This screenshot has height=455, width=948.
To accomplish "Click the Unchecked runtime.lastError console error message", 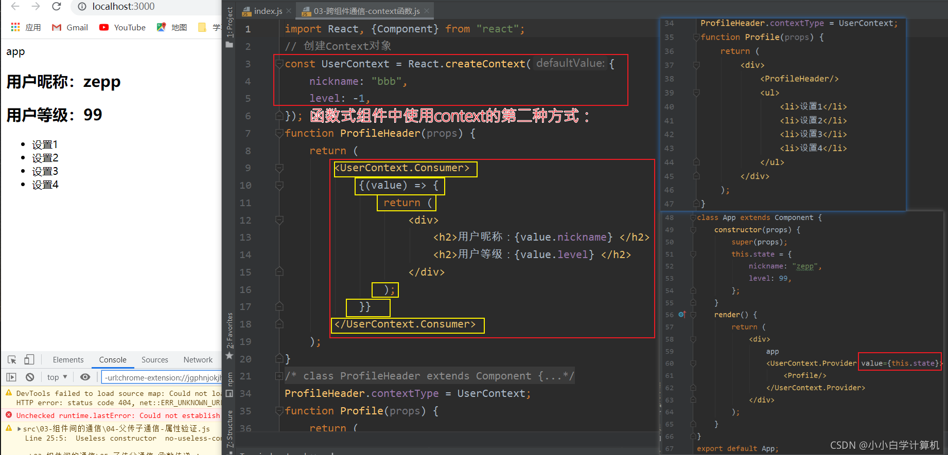I will [118, 415].
